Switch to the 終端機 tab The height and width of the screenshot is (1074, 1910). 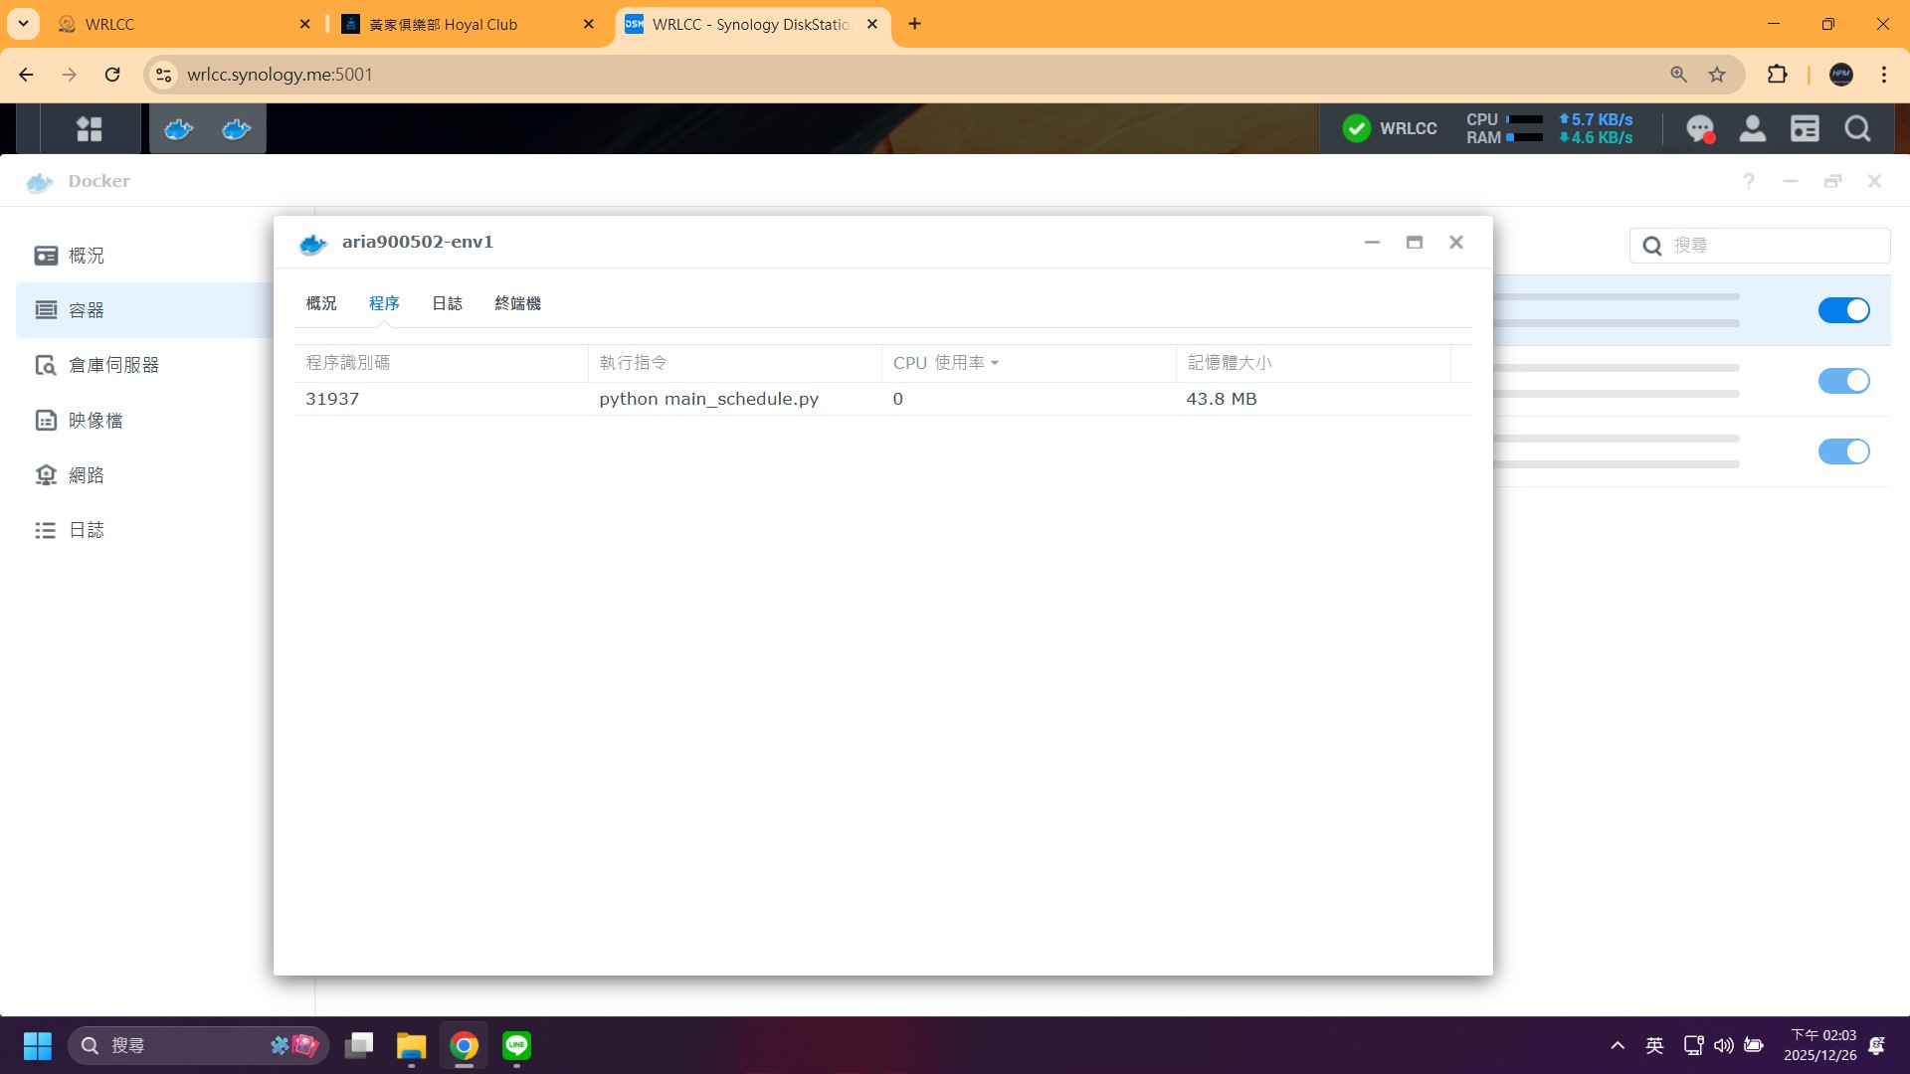[x=517, y=303]
